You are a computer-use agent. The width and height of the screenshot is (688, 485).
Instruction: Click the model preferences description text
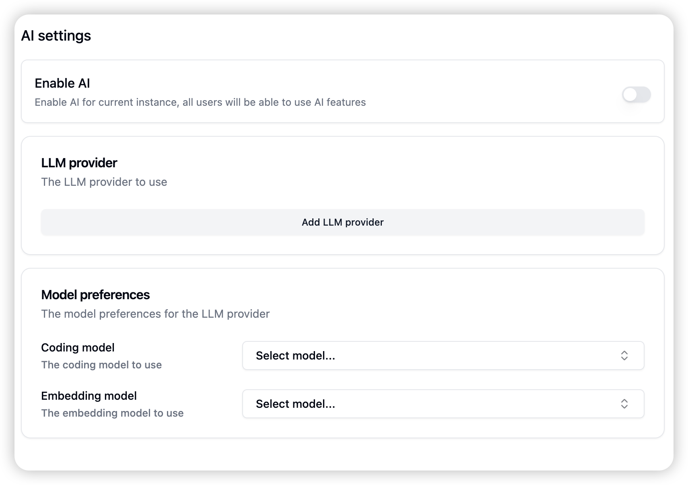pos(155,314)
